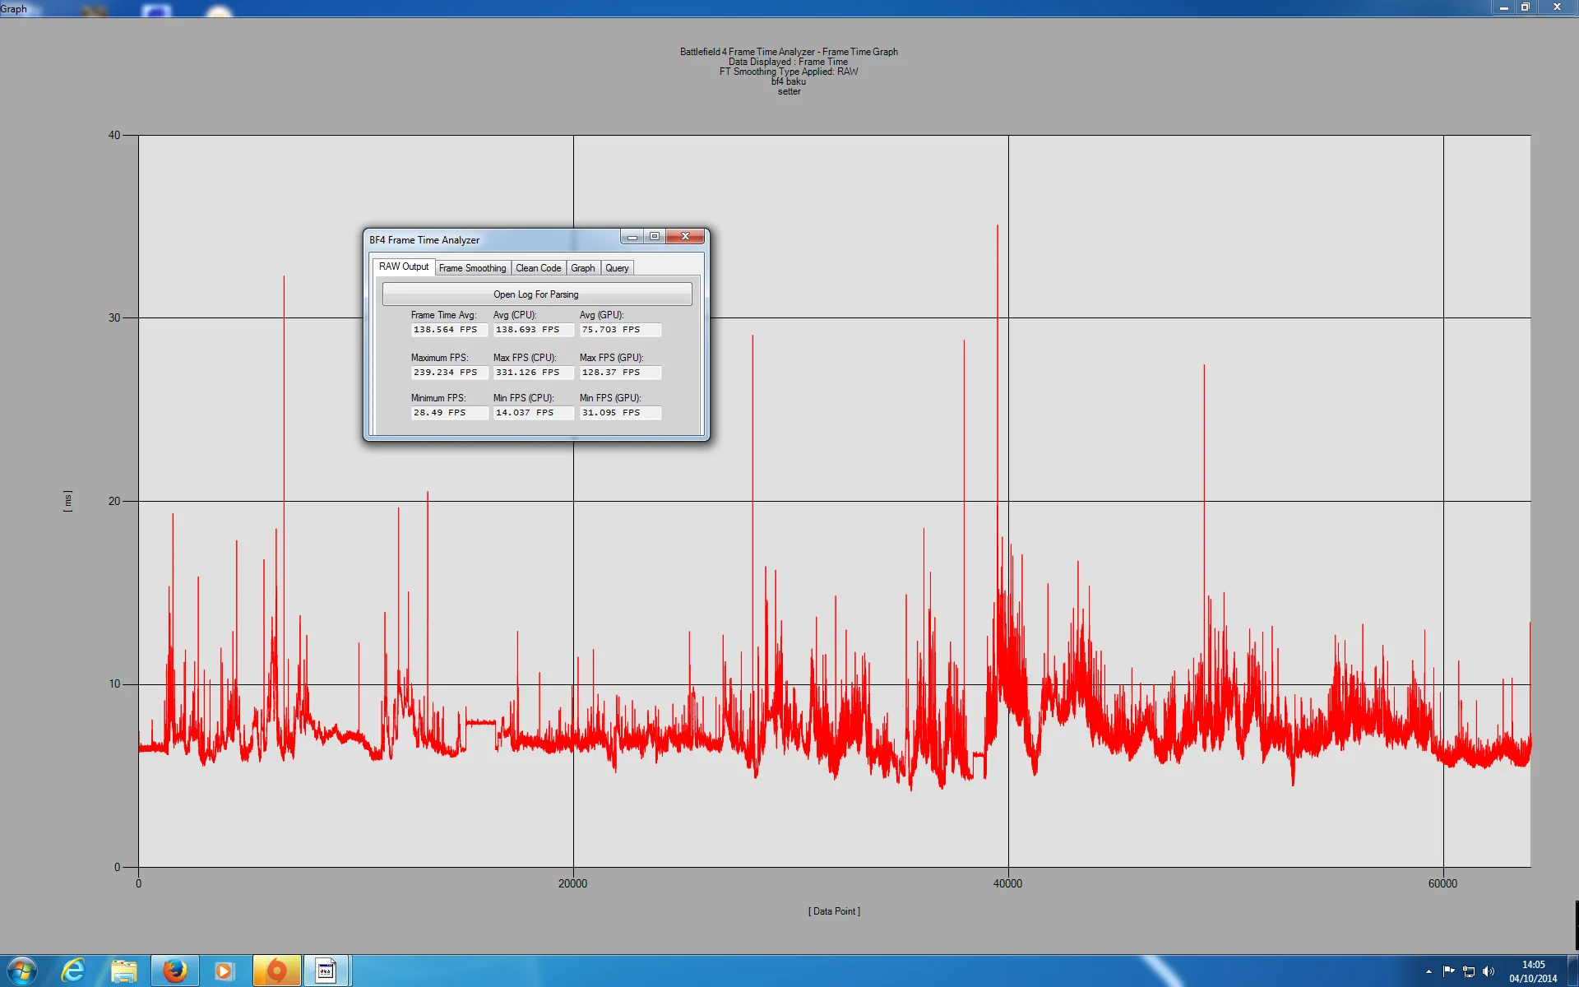Click the Min FPS (CPU) value 14.037
Image resolution: width=1579 pixels, height=987 pixels.
(x=533, y=413)
